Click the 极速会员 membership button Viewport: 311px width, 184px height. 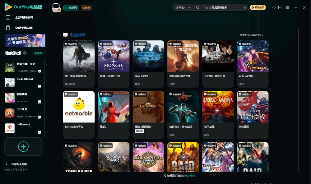258,7
